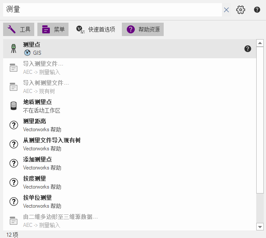Click help icon beside 按度测量
266x238 pixels.
point(14,182)
